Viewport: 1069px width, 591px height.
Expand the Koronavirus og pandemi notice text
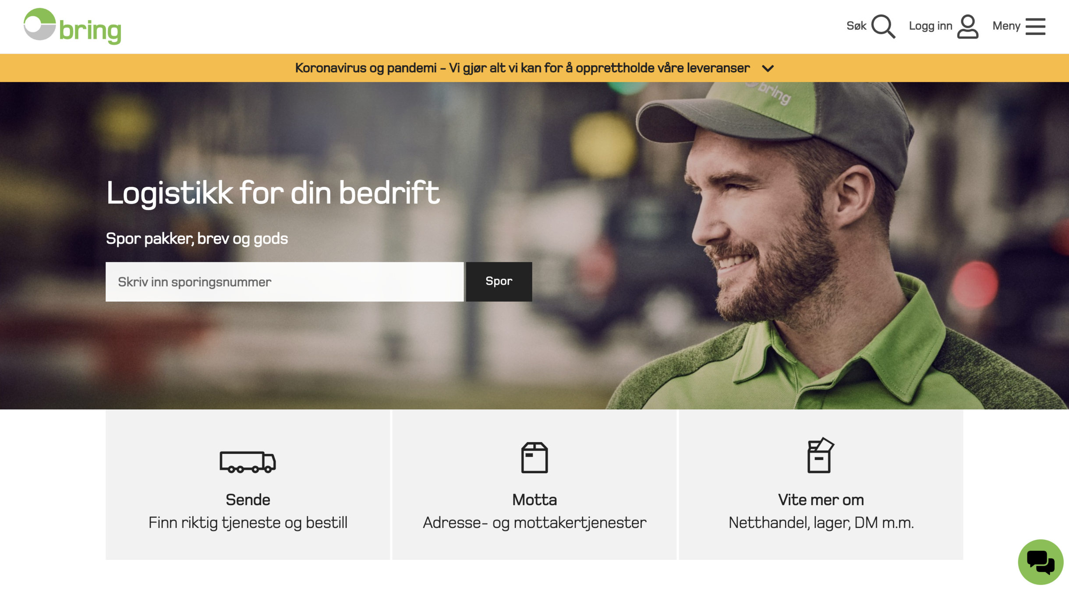pyautogui.click(x=522, y=68)
